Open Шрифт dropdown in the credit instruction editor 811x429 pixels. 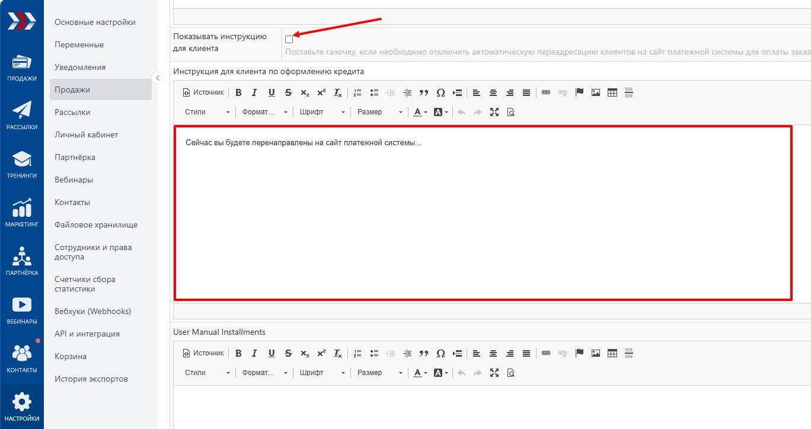[323, 112]
